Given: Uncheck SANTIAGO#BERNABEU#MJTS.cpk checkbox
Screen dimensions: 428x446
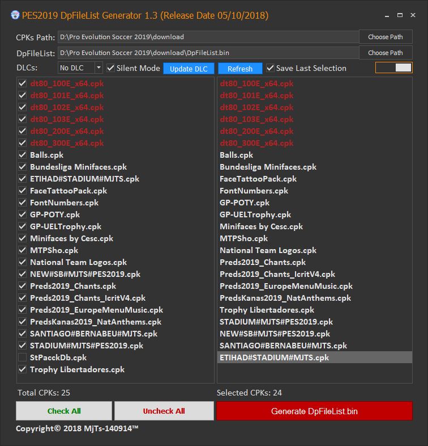Looking at the screenshot, I should coord(23,334).
